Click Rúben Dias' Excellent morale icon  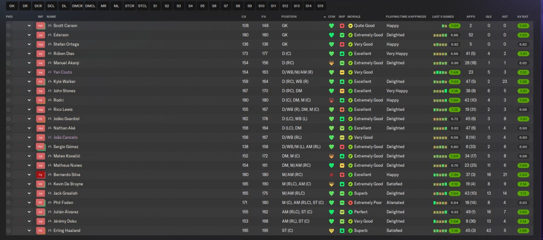350,54
